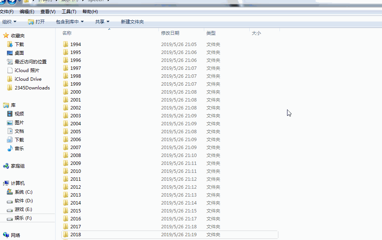Open the 编辑(E) menu
The height and width of the screenshot is (240, 382).
pos(27,12)
